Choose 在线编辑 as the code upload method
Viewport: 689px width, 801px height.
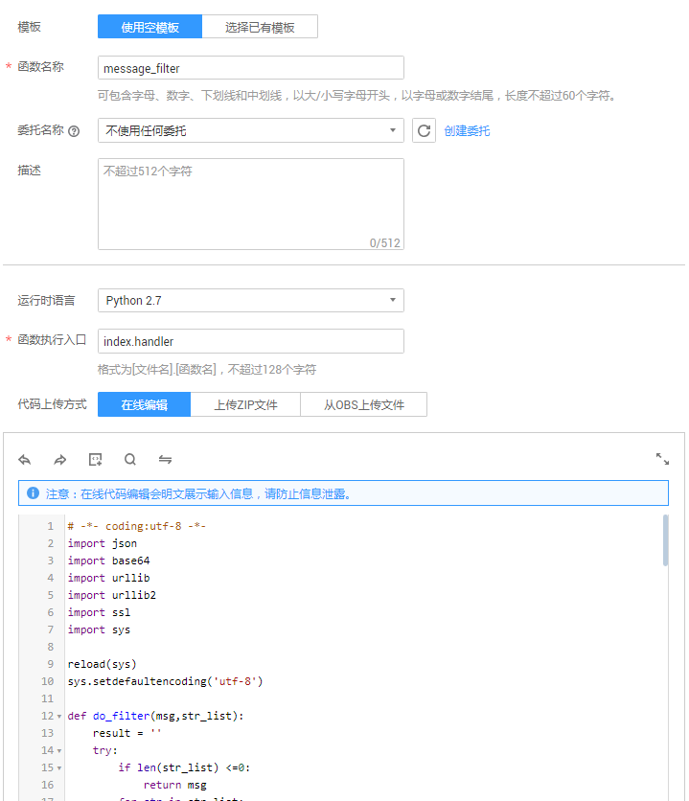coord(144,404)
